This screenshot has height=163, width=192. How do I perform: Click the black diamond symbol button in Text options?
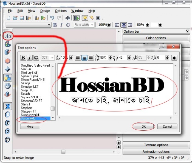(174, 58)
